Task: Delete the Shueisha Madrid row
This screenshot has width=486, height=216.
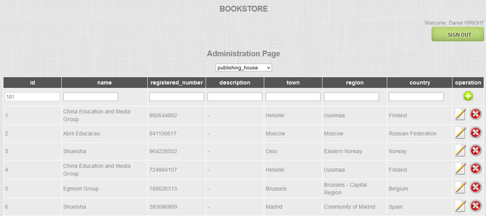Action: tap(476, 206)
